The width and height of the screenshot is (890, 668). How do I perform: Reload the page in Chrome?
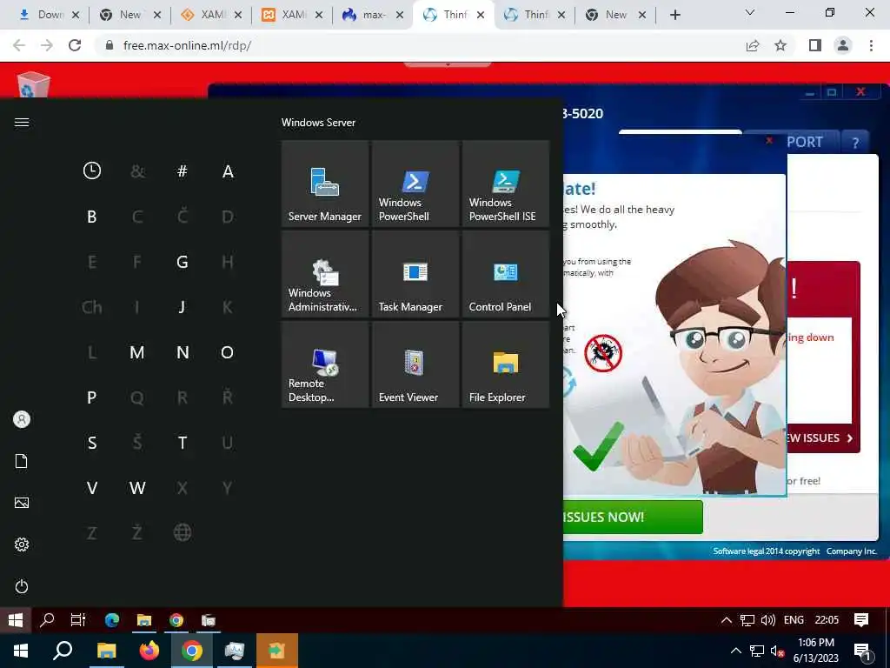75,45
